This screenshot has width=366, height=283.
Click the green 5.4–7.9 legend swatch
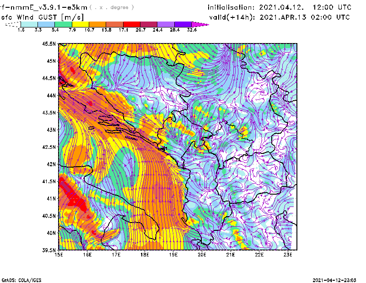(63, 24)
